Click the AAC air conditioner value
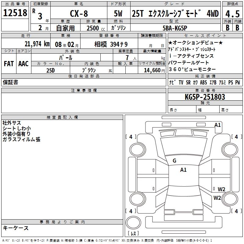This screenshot has width=244, height=244. click(23, 64)
